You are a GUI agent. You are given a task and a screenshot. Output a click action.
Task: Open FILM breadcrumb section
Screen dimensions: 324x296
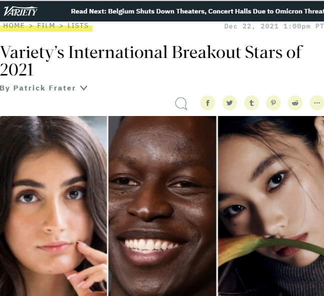[x=46, y=25]
